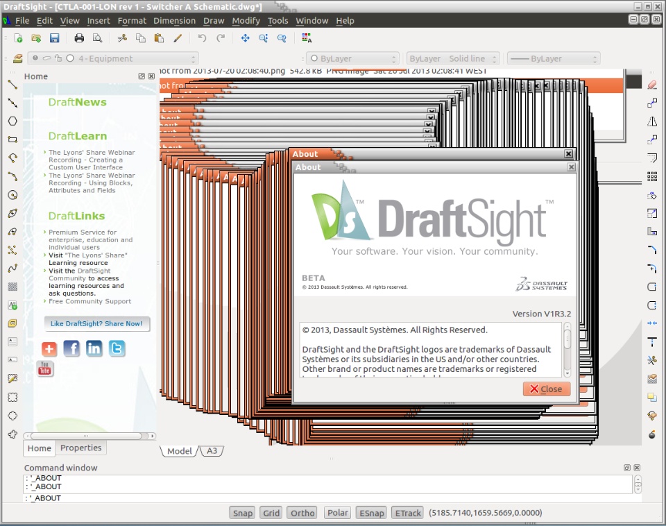Click Like DraftSight? Share Now! button
This screenshot has height=526, width=666.
[97, 323]
